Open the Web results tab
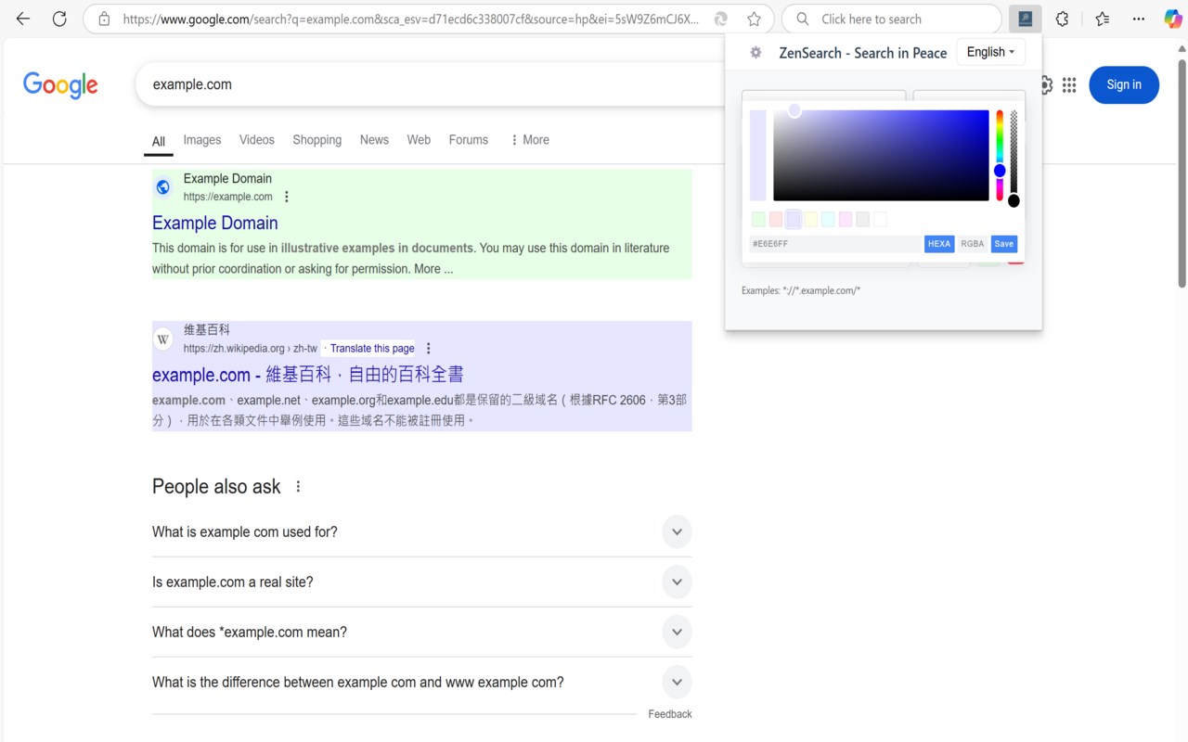The height and width of the screenshot is (742, 1188). click(x=419, y=140)
